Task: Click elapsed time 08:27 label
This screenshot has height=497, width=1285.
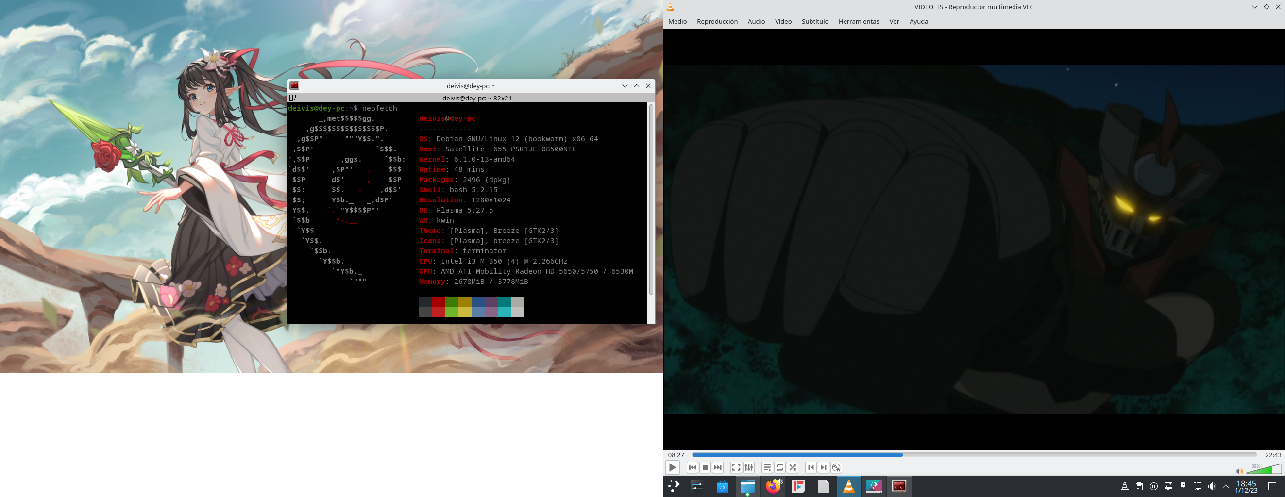Action: 676,455
